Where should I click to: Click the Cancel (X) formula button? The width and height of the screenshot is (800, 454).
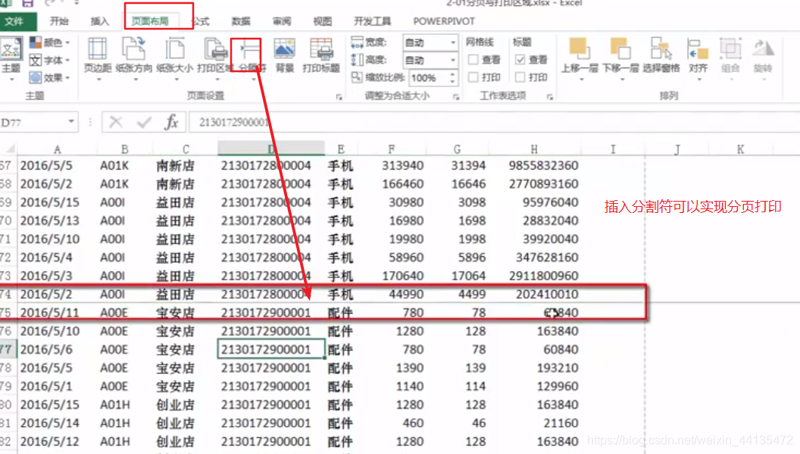coord(116,122)
